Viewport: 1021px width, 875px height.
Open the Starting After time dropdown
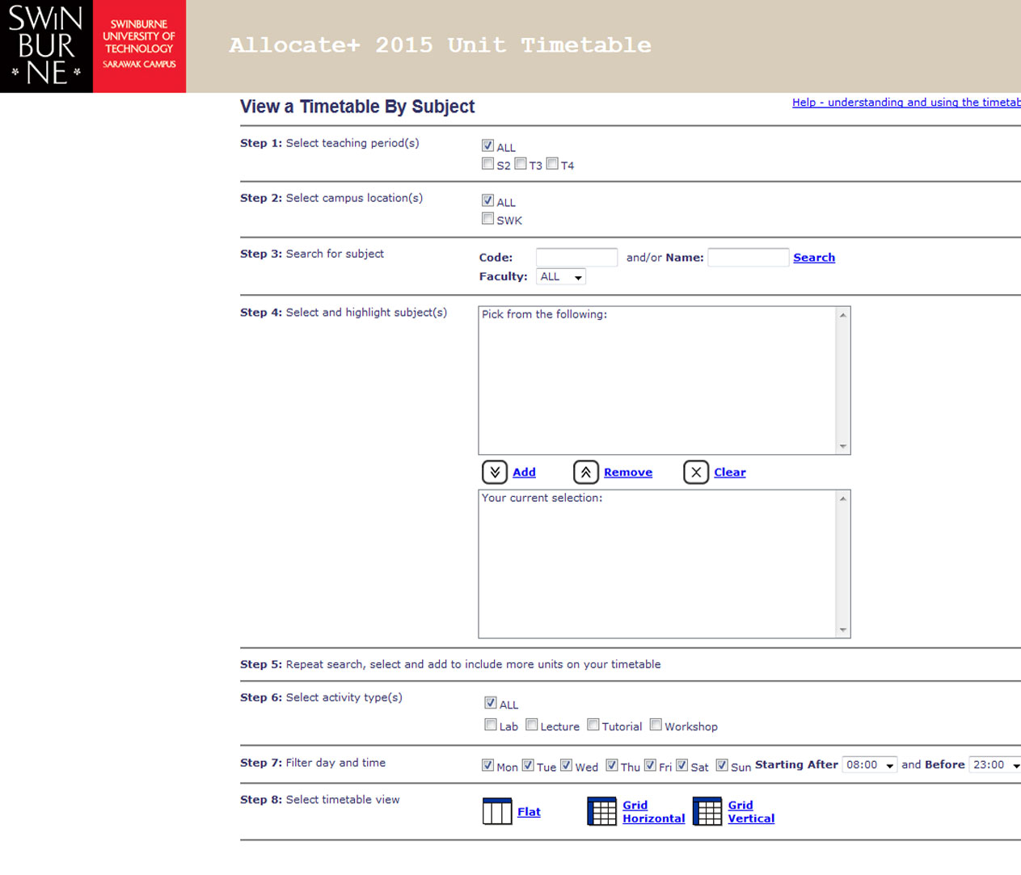click(x=870, y=765)
